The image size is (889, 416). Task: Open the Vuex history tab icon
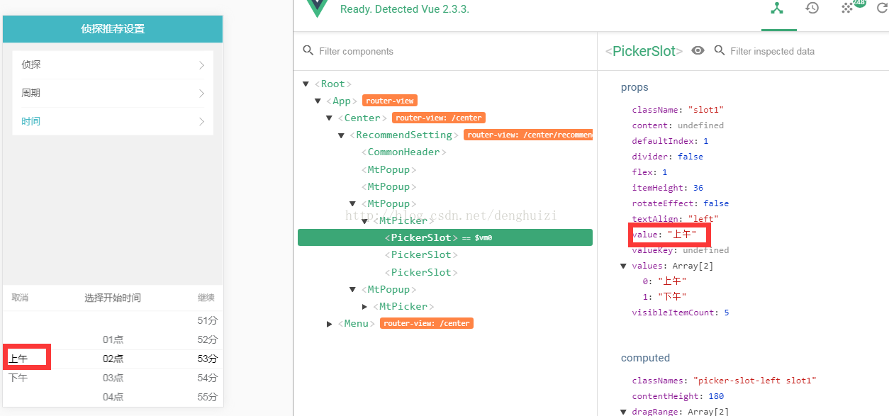point(812,9)
